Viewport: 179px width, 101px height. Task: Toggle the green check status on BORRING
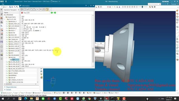tap(8, 75)
